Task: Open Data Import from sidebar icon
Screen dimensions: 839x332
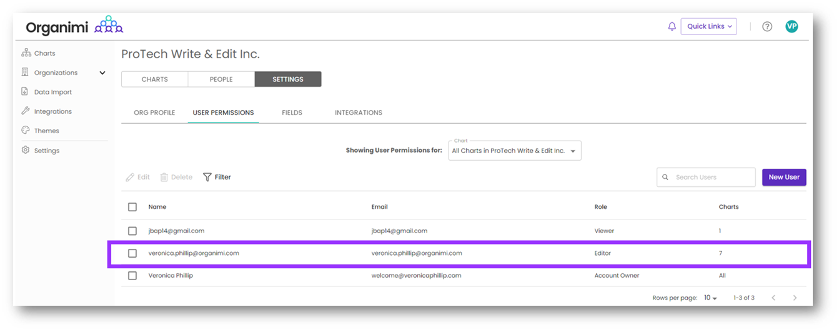Action: tap(26, 92)
